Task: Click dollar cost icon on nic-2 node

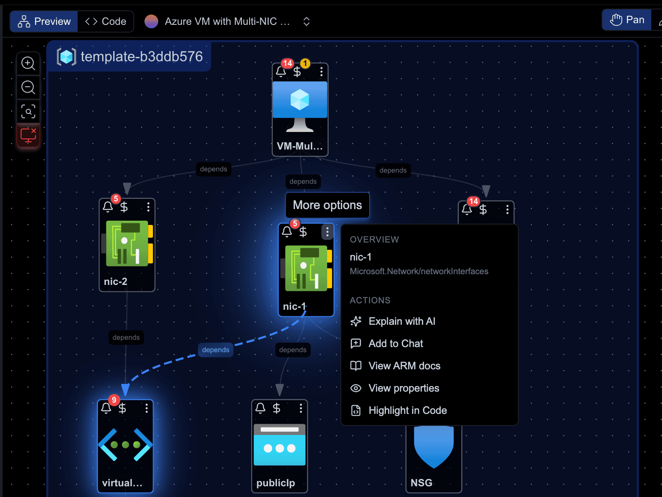Action: pyautogui.click(x=124, y=207)
